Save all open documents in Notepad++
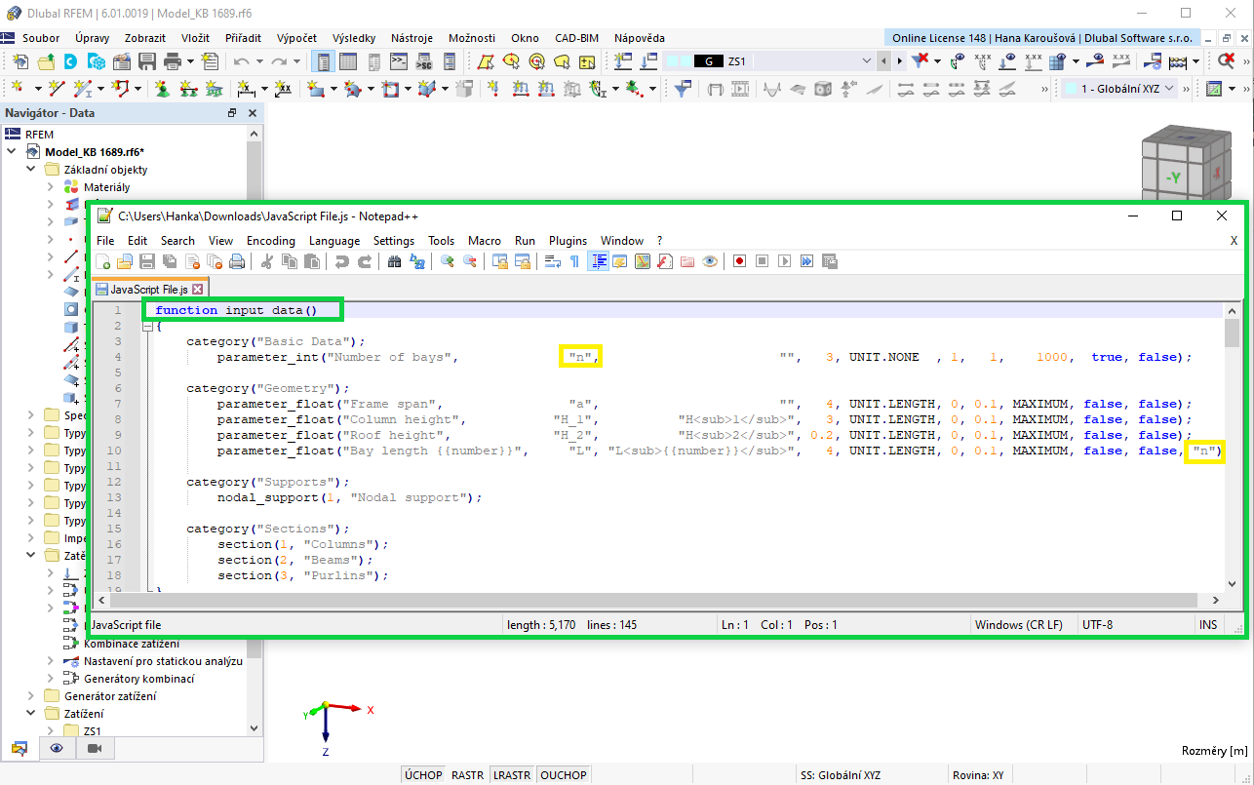Image resolution: width=1254 pixels, height=785 pixels. tap(170, 260)
